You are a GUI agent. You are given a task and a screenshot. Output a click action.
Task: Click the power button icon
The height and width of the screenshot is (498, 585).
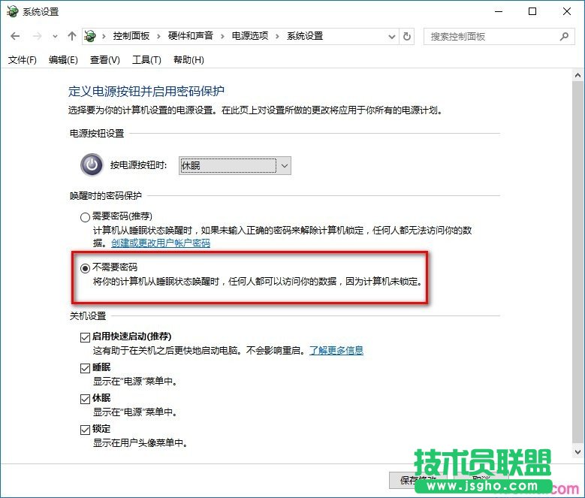(x=92, y=164)
